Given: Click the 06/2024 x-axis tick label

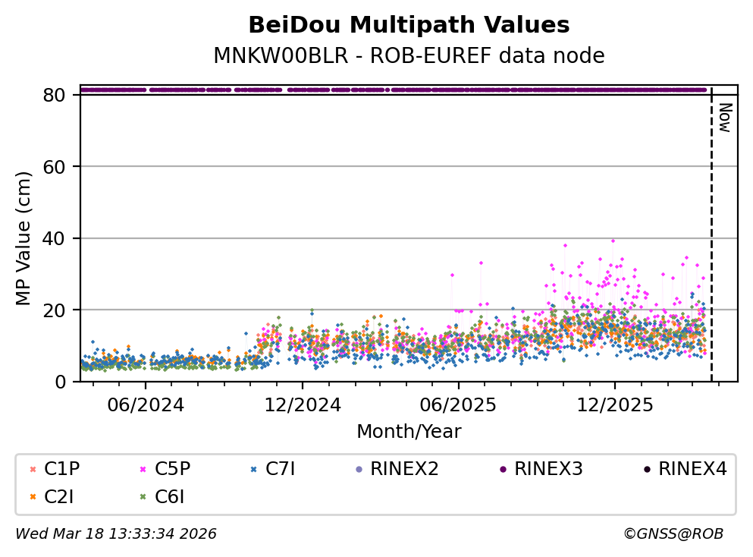Looking at the screenshot, I should 146,405.
